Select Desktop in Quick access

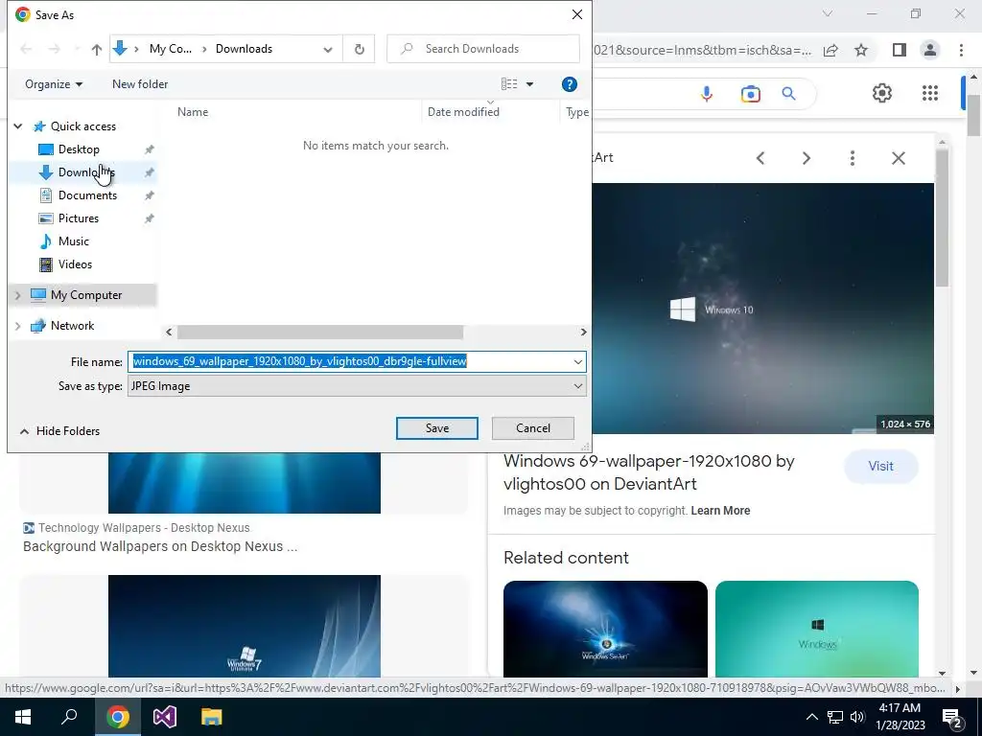click(x=79, y=149)
